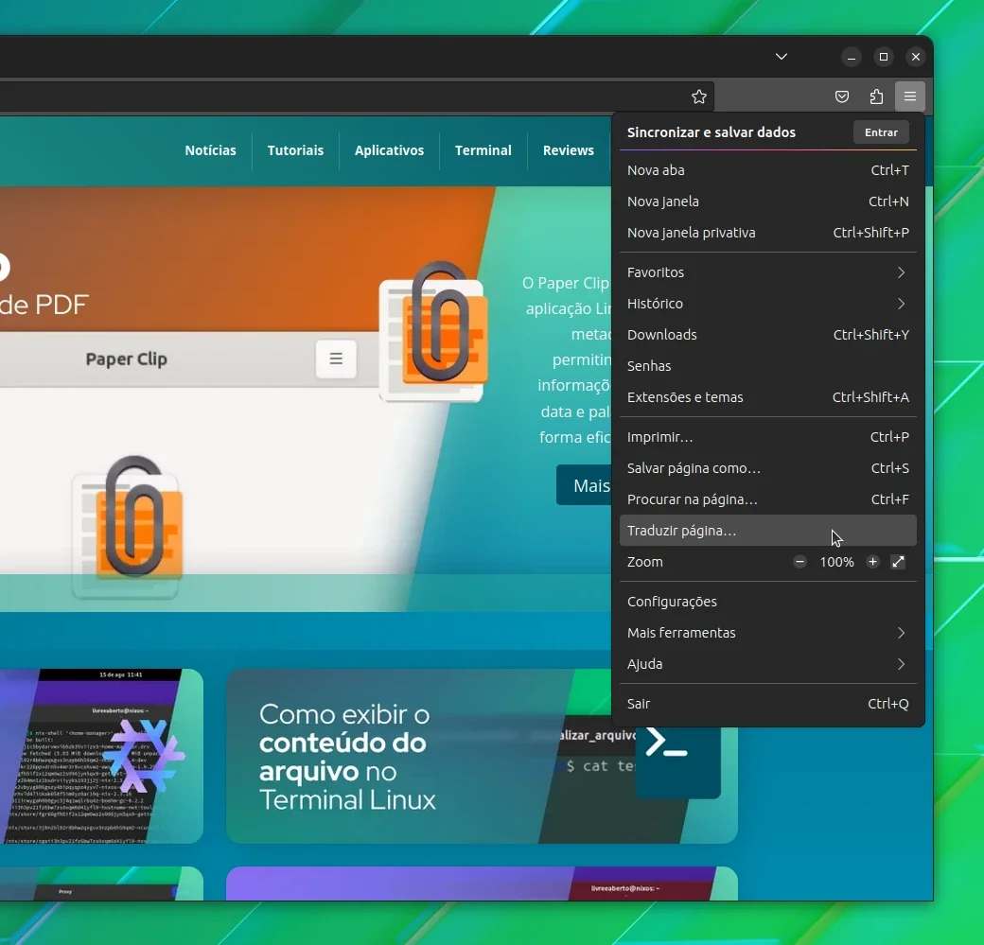The image size is (984, 945).
Task: Bookmark this page with the star icon
Action: [698, 96]
